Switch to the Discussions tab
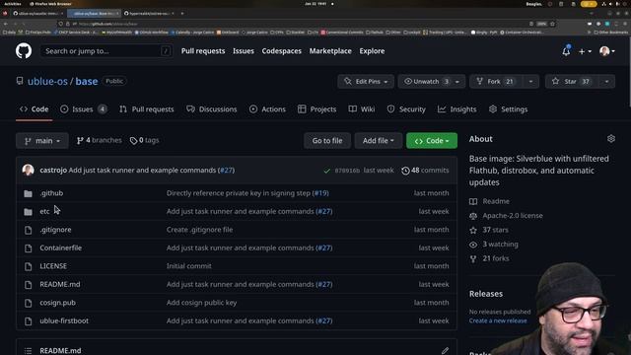631x355 pixels. click(x=212, y=109)
